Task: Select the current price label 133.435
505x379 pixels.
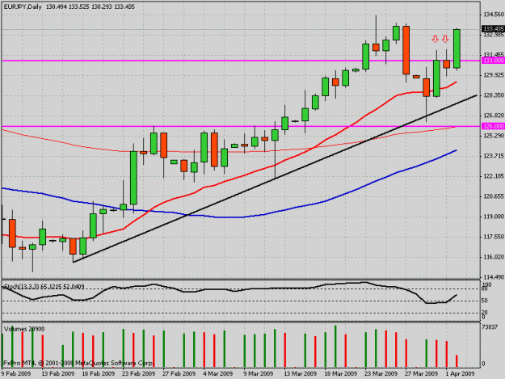Action: coord(493,29)
